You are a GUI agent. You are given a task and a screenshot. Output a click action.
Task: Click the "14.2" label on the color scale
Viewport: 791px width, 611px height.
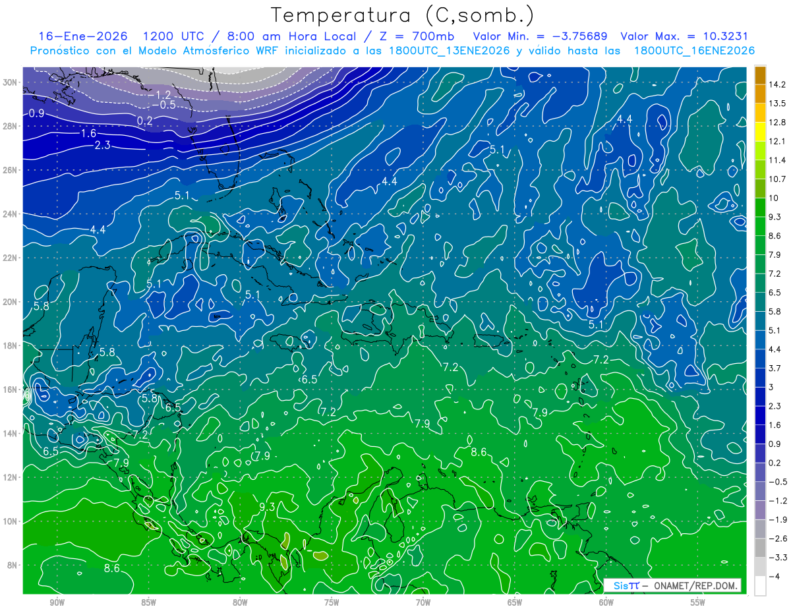pyautogui.click(x=777, y=84)
